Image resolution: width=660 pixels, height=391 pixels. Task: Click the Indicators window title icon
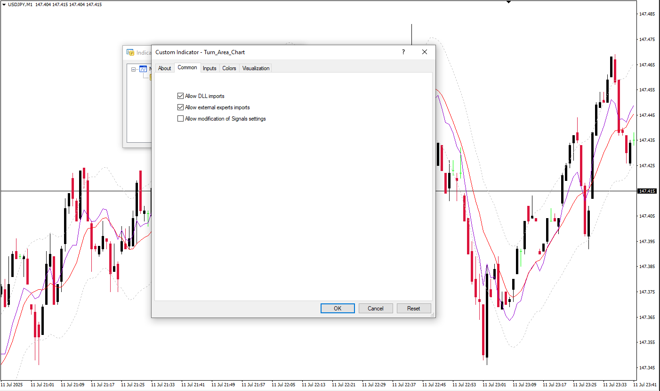tap(130, 52)
